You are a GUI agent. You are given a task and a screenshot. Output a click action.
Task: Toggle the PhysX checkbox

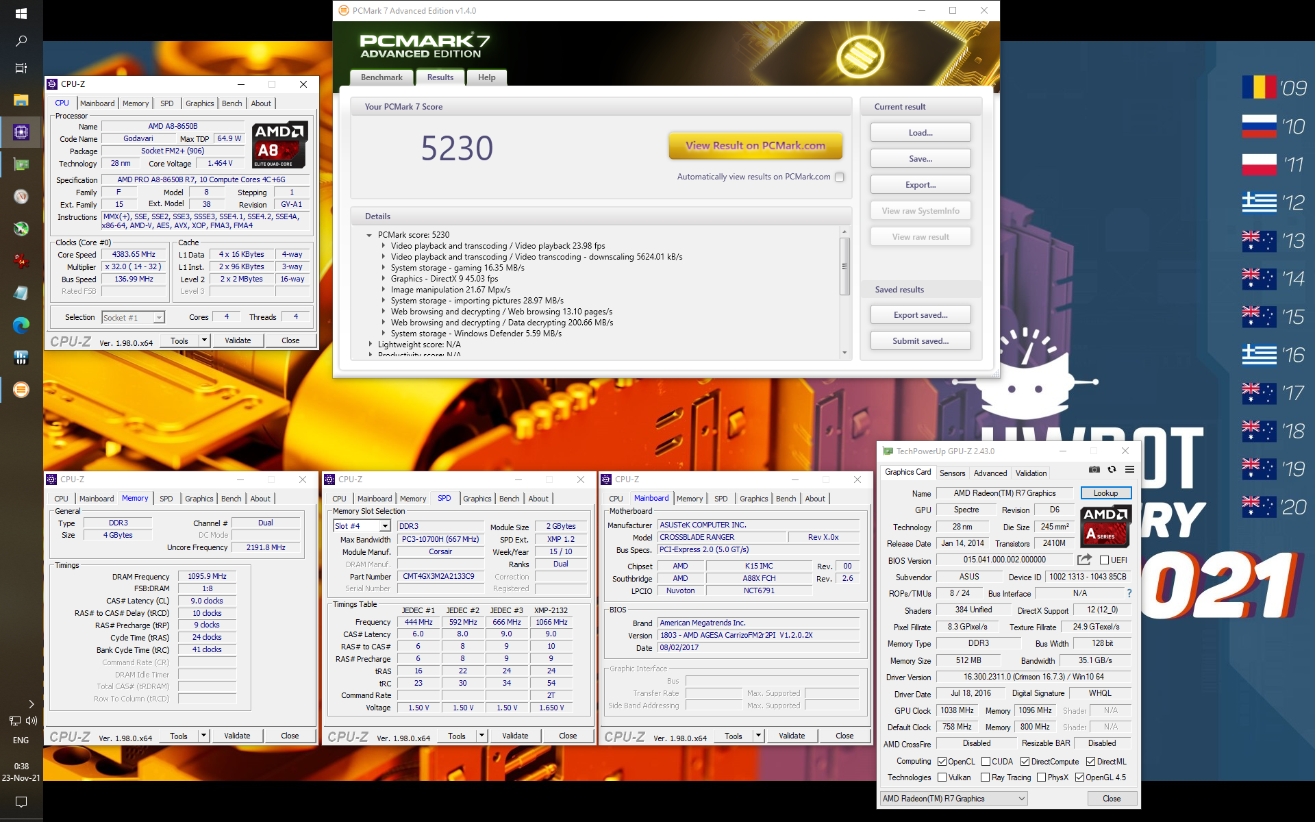(x=1041, y=777)
